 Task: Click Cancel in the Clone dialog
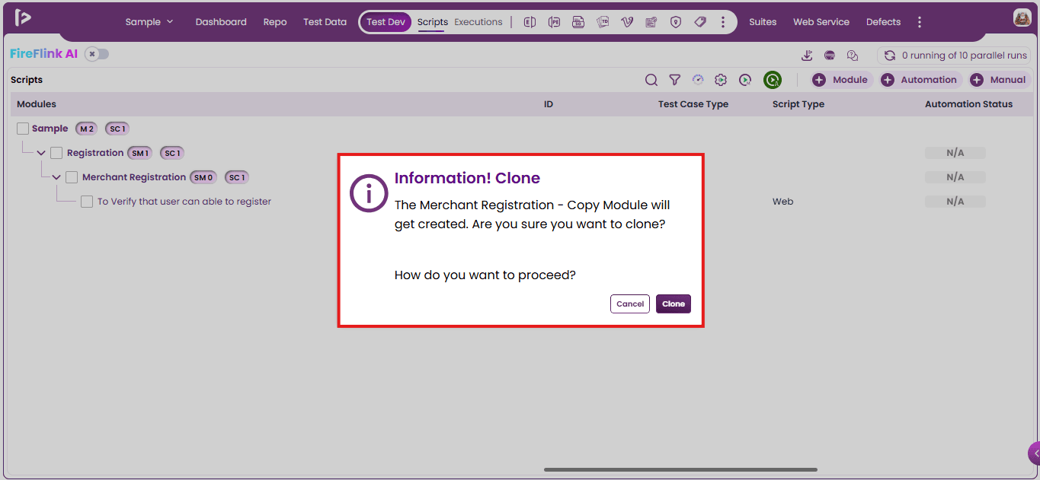[630, 304]
